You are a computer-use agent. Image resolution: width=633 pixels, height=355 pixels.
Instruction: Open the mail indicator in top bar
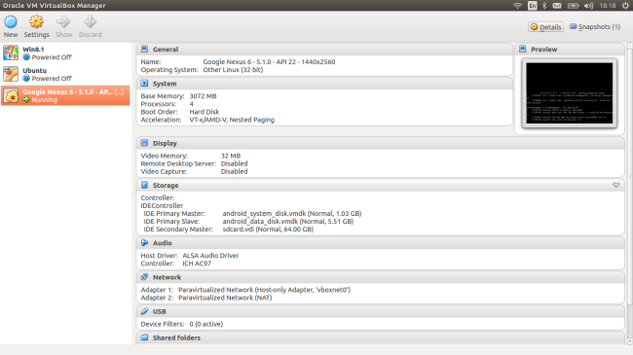(x=557, y=6)
